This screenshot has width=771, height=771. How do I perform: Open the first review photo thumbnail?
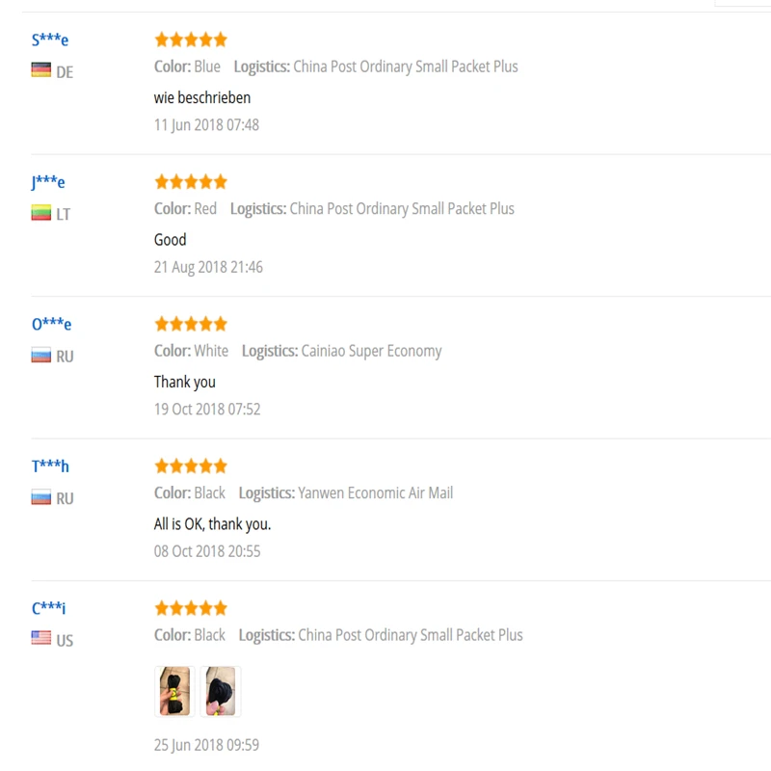click(174, 691)
